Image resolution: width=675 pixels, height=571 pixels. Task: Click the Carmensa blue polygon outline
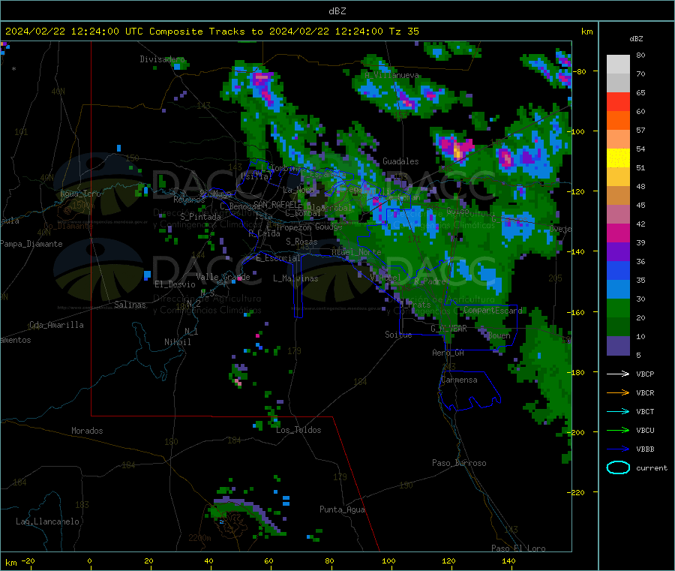click(469, 390)
